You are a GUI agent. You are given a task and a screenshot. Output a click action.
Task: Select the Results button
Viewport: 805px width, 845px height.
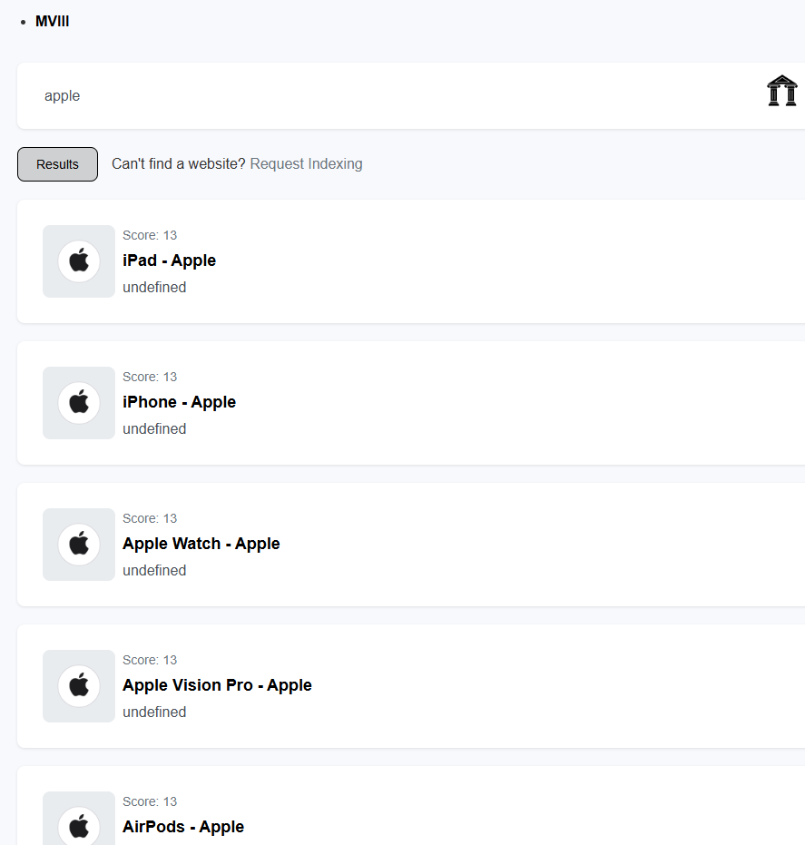pyautogui.click(x=58, y=164)
